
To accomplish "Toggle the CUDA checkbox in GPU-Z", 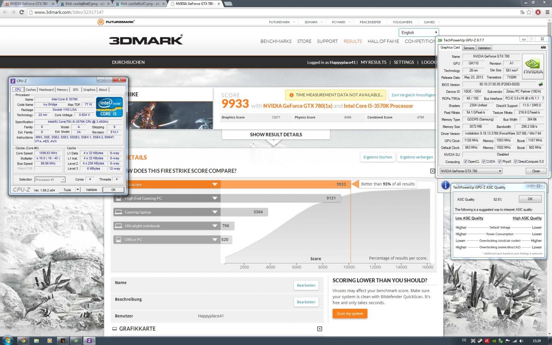I will [x=484, y=162].
